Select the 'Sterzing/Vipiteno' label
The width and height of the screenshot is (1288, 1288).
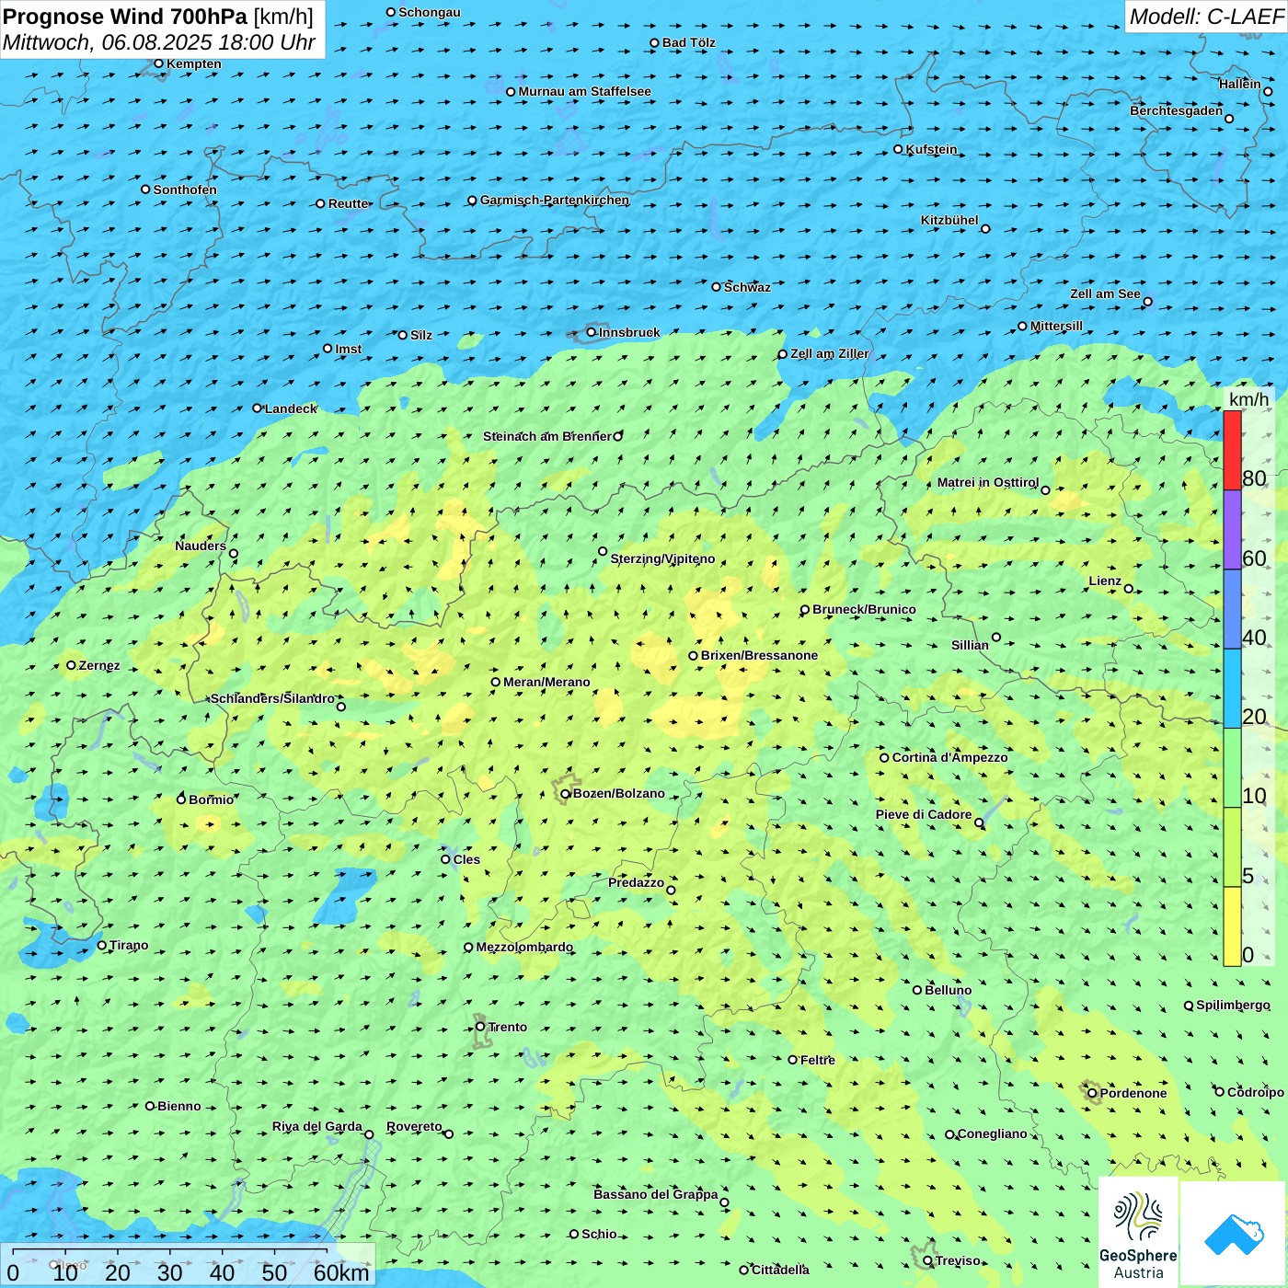click(x=662, y=558)
